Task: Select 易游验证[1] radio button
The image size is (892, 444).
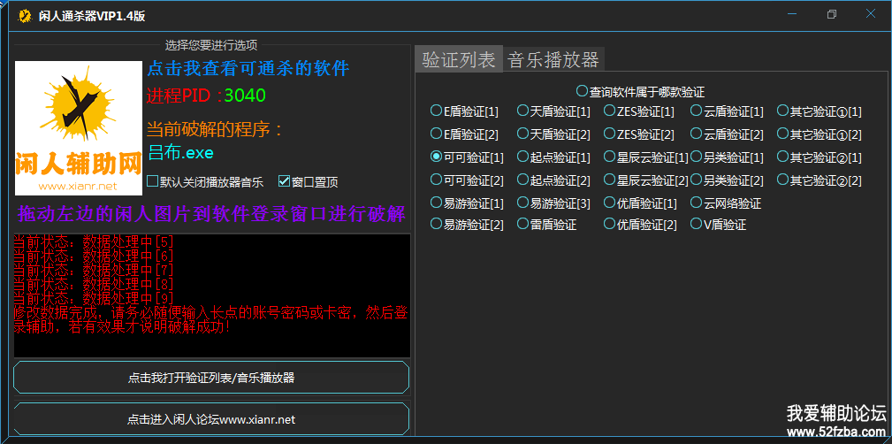Action: pos(468,203)
